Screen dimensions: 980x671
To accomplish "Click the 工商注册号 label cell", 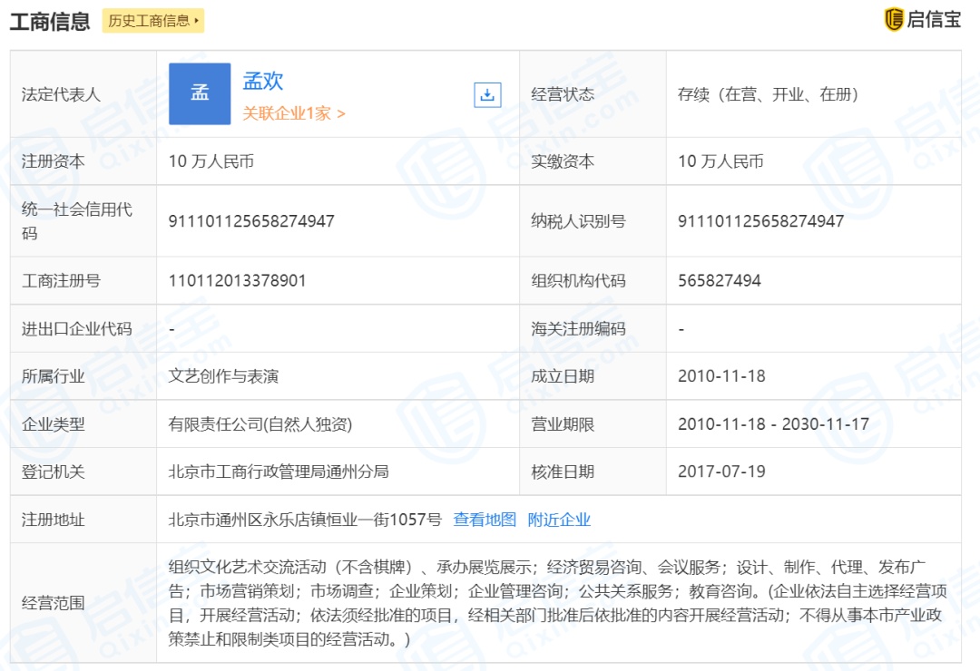I will click(83, 280).
